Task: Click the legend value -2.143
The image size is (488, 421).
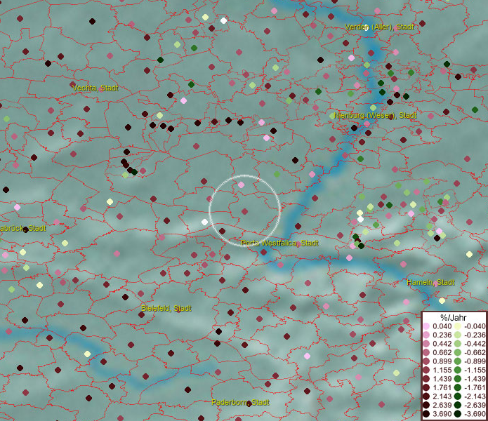Action: pyautogui.click(x=475, y=396)
